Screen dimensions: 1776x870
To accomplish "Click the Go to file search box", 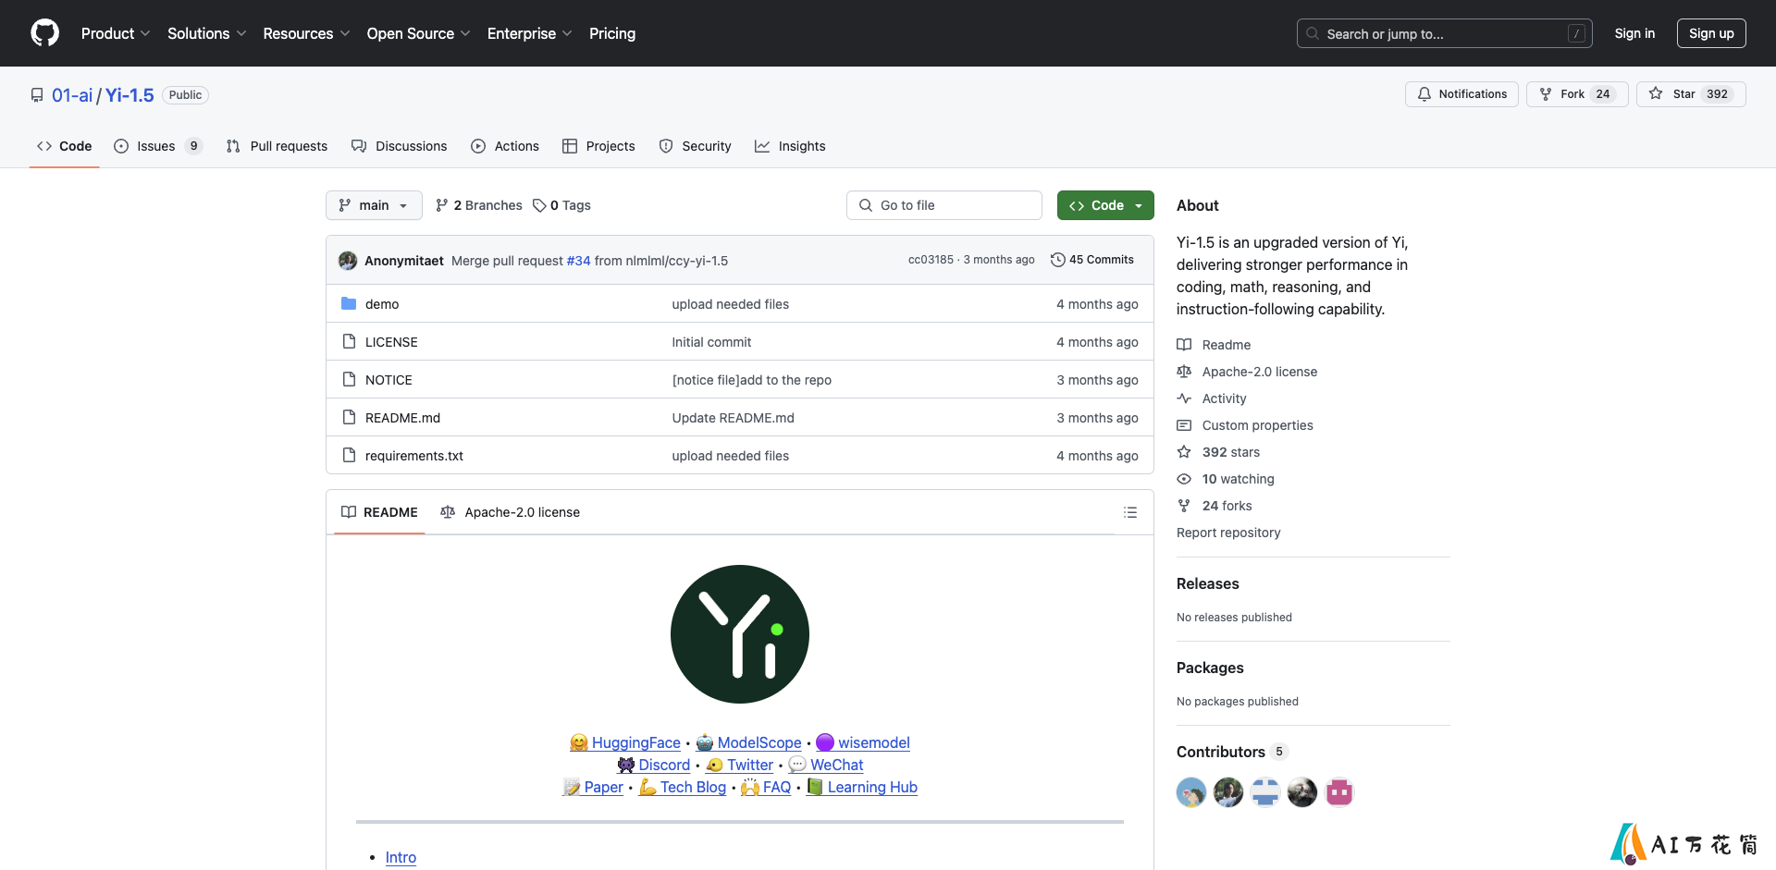I will (944, 205).
